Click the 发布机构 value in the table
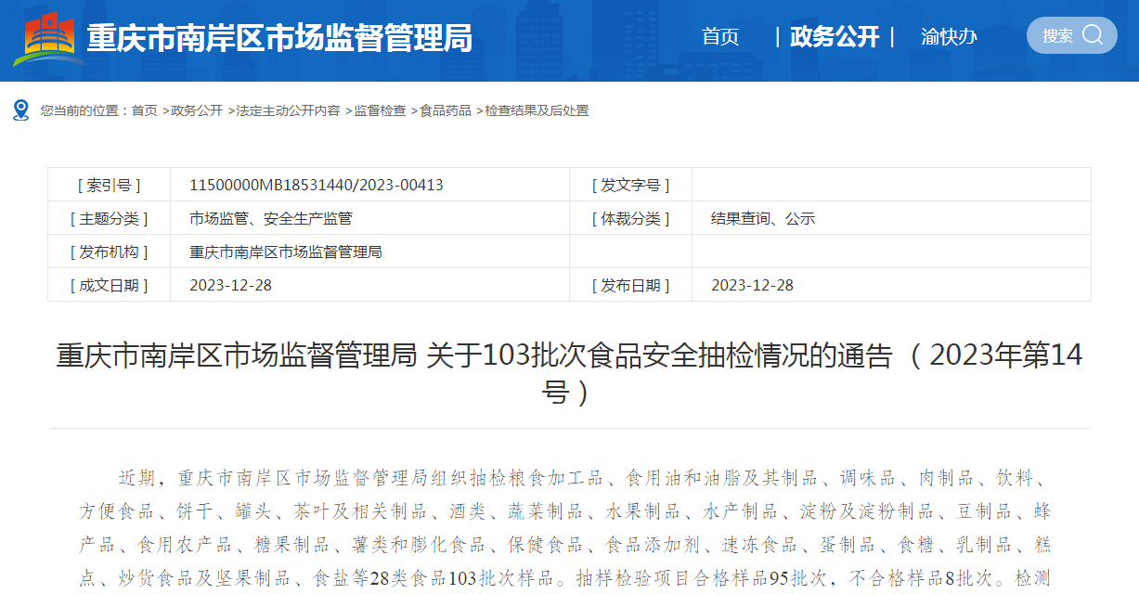The height and width of the screenshot is (594, 1139). 286,252
